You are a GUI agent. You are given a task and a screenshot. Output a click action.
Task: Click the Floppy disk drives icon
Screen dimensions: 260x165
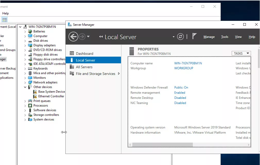click(x=30, y=55)
